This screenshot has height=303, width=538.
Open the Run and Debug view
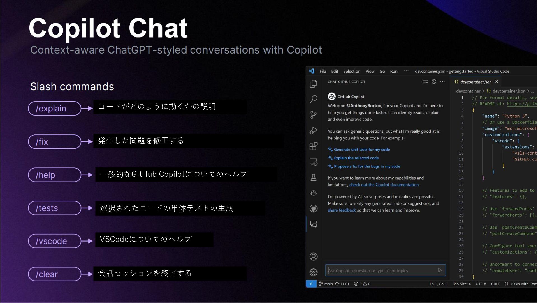(314, 130)
